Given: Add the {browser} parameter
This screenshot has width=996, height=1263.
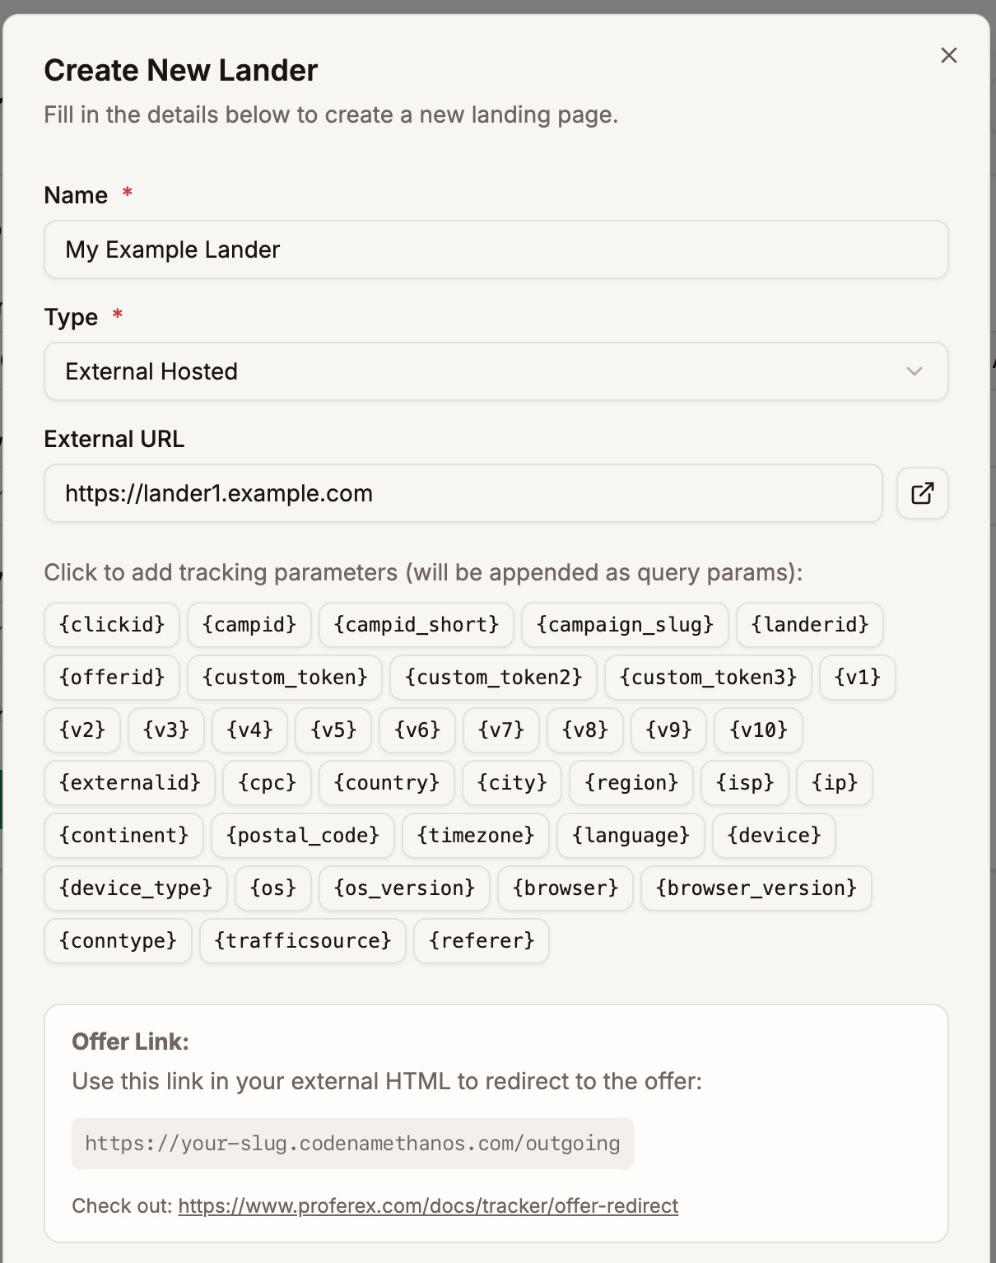Looking at the screenshot, I should click(x=565, y=888).
